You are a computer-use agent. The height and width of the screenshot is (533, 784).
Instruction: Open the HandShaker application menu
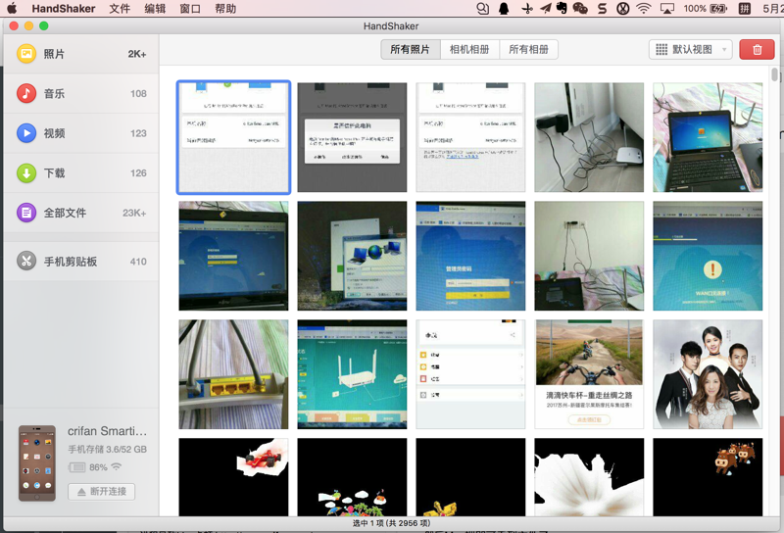[x=64, y=9]
